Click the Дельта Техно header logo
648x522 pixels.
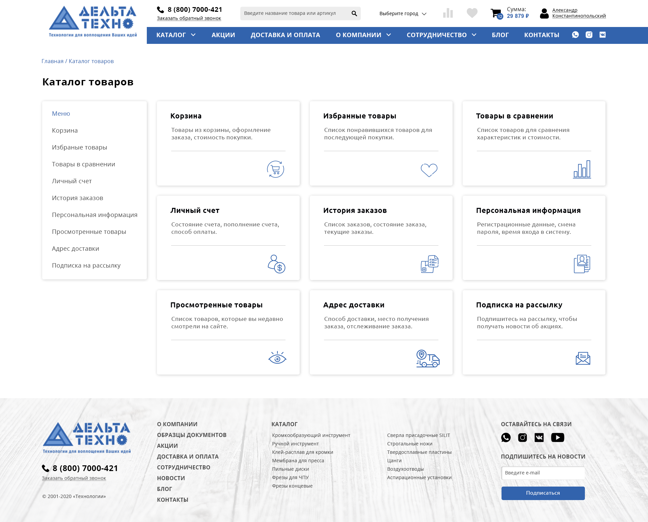[x=93, y=21]
